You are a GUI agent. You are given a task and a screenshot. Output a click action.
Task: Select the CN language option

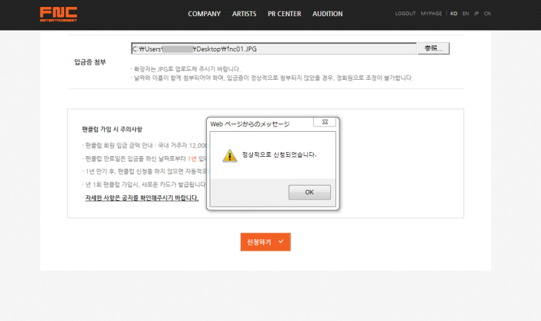[488, 14]
